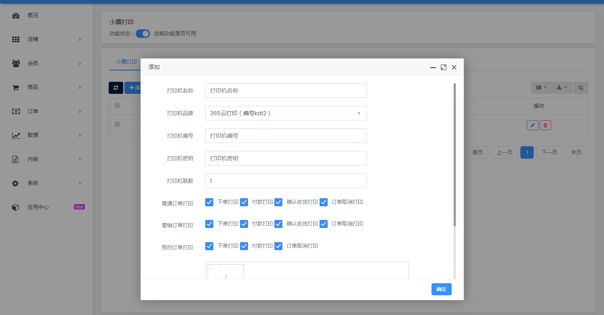Screen dimensions: 604x315
Task: Uncheck 普通订单打印 确认收货打印 checkbox
Action: click(278, 202)
